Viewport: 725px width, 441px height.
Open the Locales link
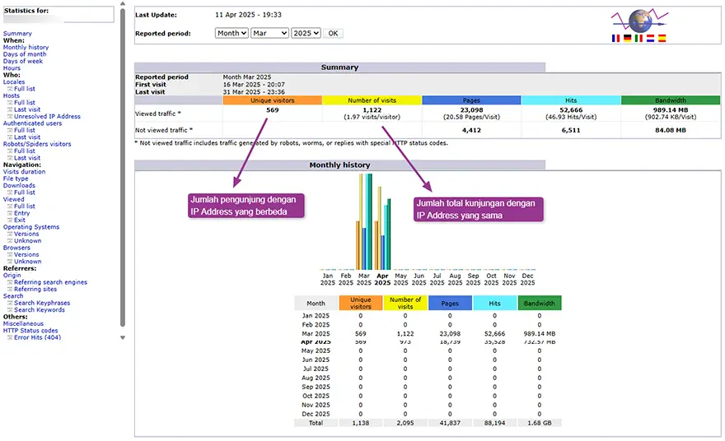(x=14, y=81)
